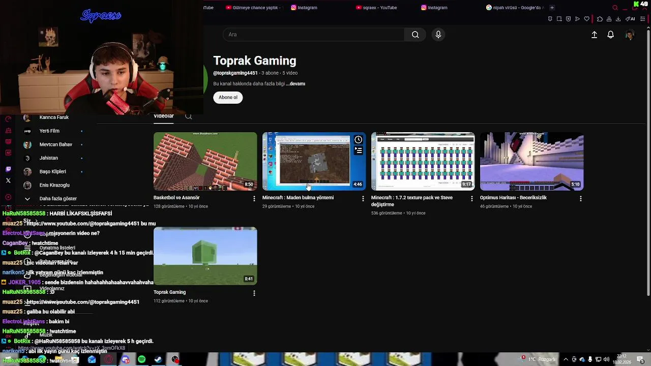Image resolution: width=651 pixels, height=366 pixels.
Task: Open the upload/create icon in the YouTube header
Action: (x=594, y=35)
